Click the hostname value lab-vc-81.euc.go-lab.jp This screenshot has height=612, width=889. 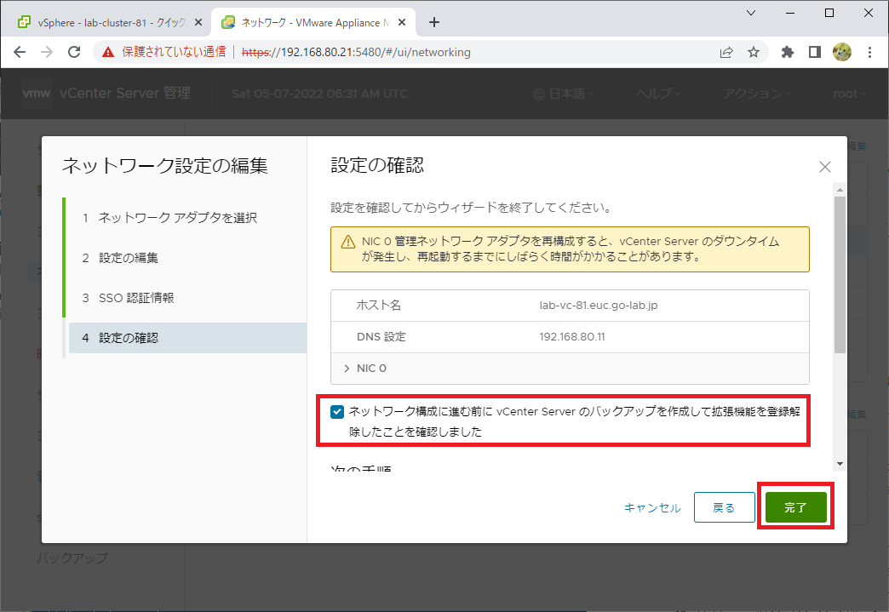tap(599, 306)
